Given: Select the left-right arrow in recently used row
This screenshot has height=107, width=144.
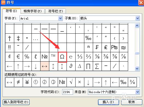Looking at the screenshot, I should click(10, 82).
